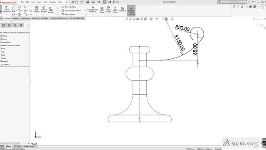This screenshot has width=266, height=150.
Task: Click the Rebuild traffic light icon
Action: tap(110, 2)
